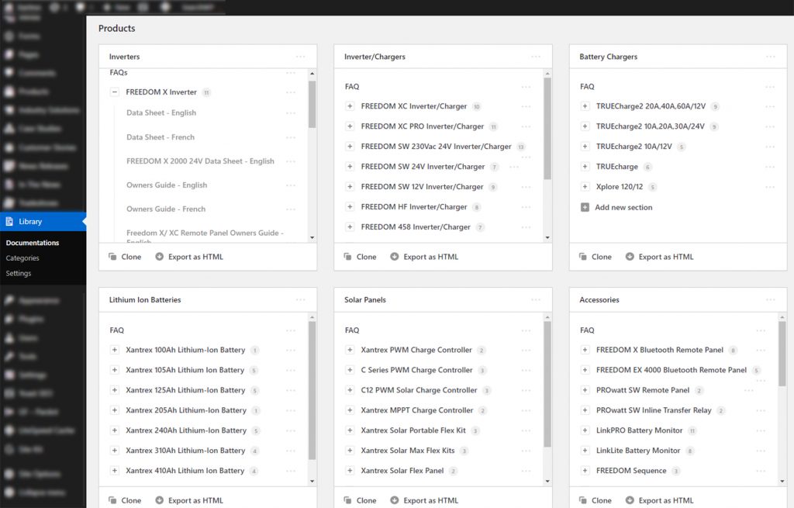Select FREEDOM EX 4000 Bluetooth Remote Panel title
The height and width of the screenshot is (508, 794).
click(x=671, y=370)
